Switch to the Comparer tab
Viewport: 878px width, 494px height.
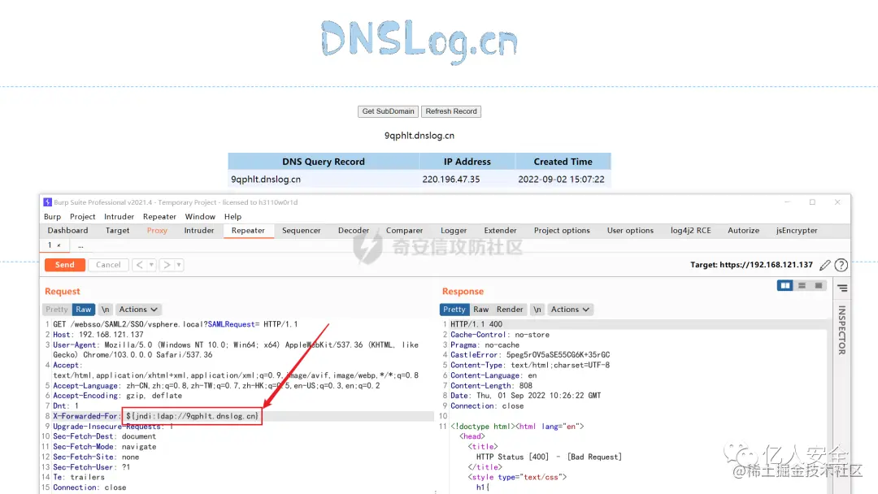[404, 231]
